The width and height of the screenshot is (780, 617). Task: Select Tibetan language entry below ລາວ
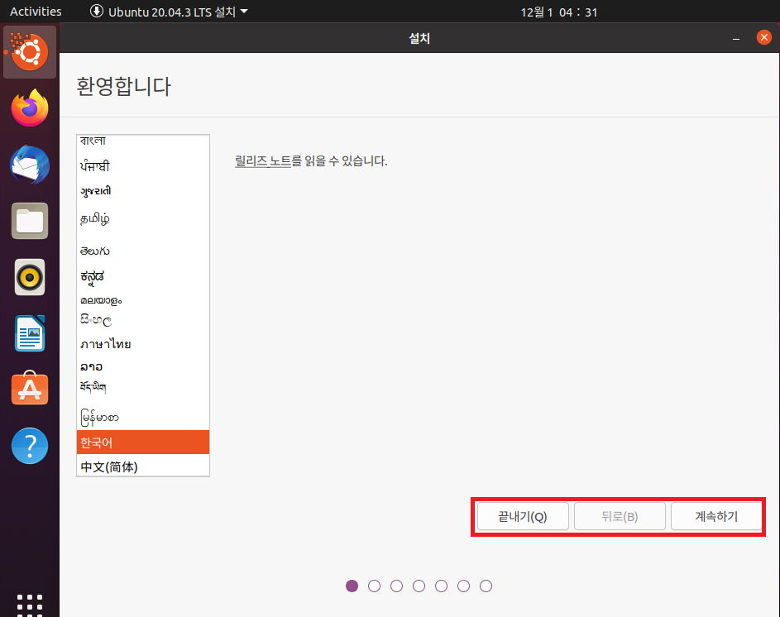143,388
